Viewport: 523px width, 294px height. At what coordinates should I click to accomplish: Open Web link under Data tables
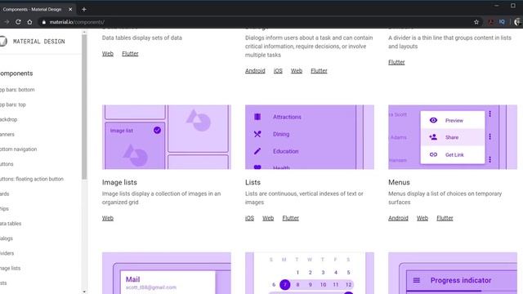[x=108, y=54]
